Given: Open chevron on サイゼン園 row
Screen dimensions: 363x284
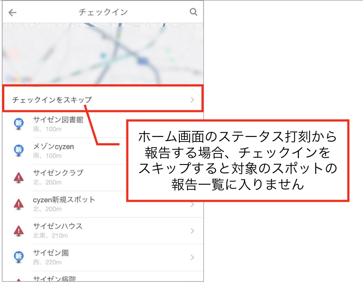Looking at the screenshot, I should pyautogui.click(x=192, y=257).
